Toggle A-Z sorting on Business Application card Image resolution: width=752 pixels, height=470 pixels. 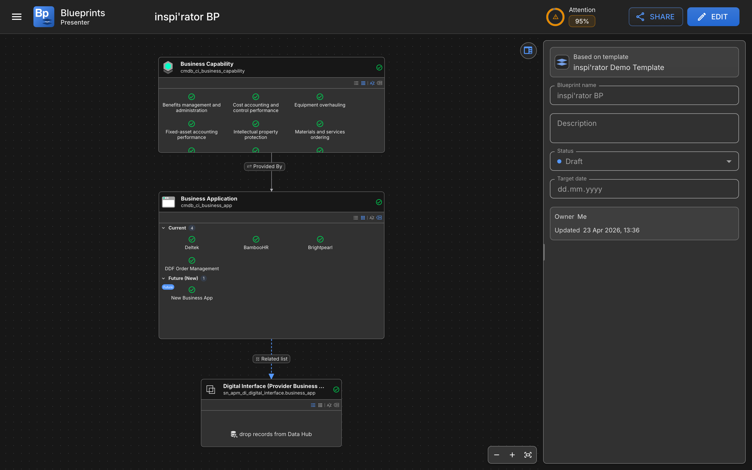pos(372,218)
